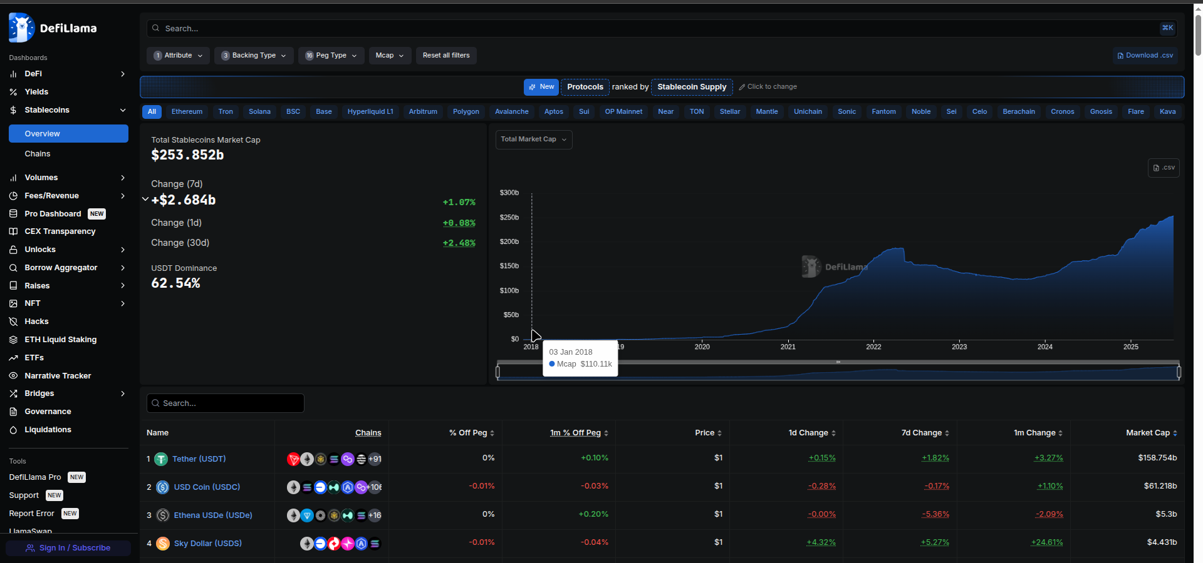The height and width of the screenshot is (563, 1203).
Task: Click the NFT image sidebar icon
Action: [x=13, y=303]
